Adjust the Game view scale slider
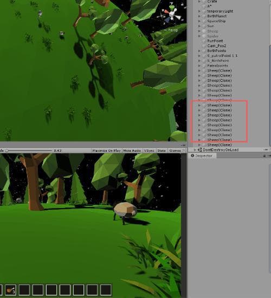 click(29, 151)
